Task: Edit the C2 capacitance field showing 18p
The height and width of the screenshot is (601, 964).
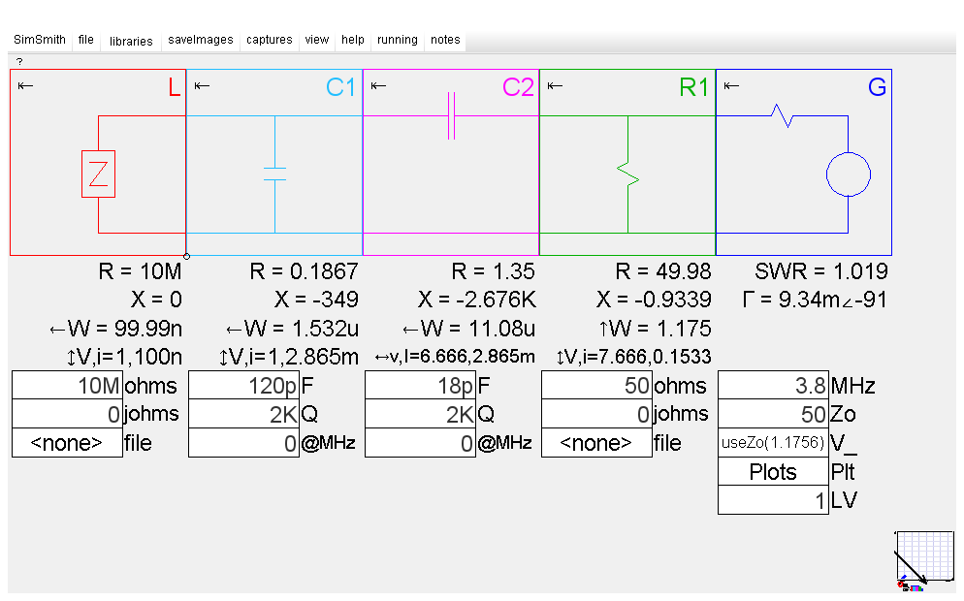Action: (x=420, y=385)
